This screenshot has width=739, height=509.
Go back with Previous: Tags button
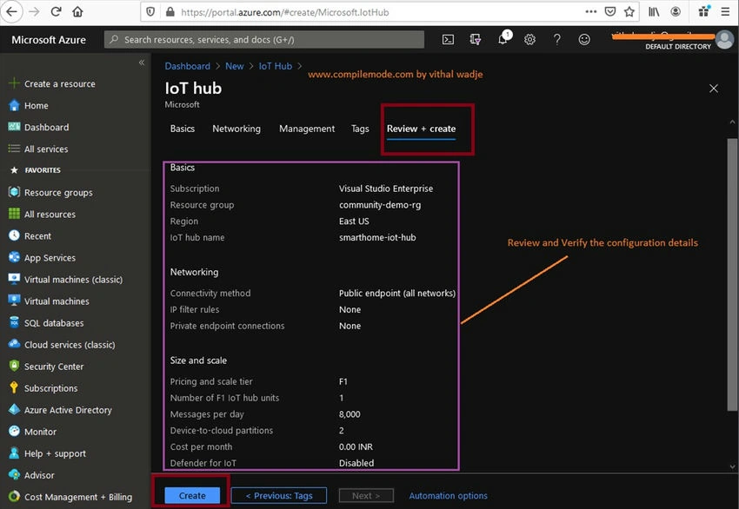click(279, 495)
